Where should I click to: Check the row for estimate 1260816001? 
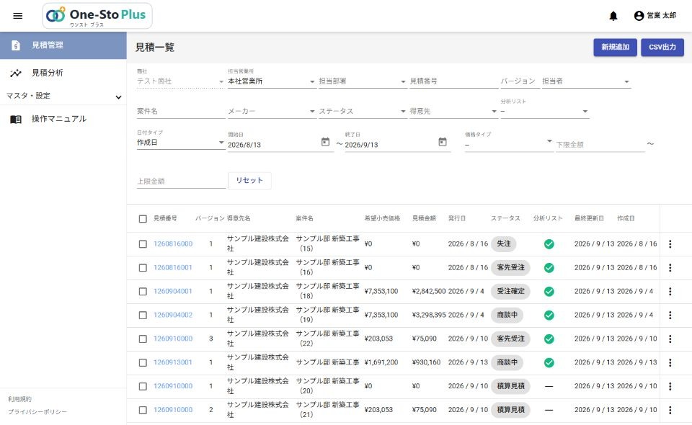click(143, 268)
